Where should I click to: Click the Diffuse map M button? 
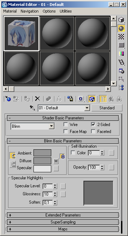click(56, 161)
